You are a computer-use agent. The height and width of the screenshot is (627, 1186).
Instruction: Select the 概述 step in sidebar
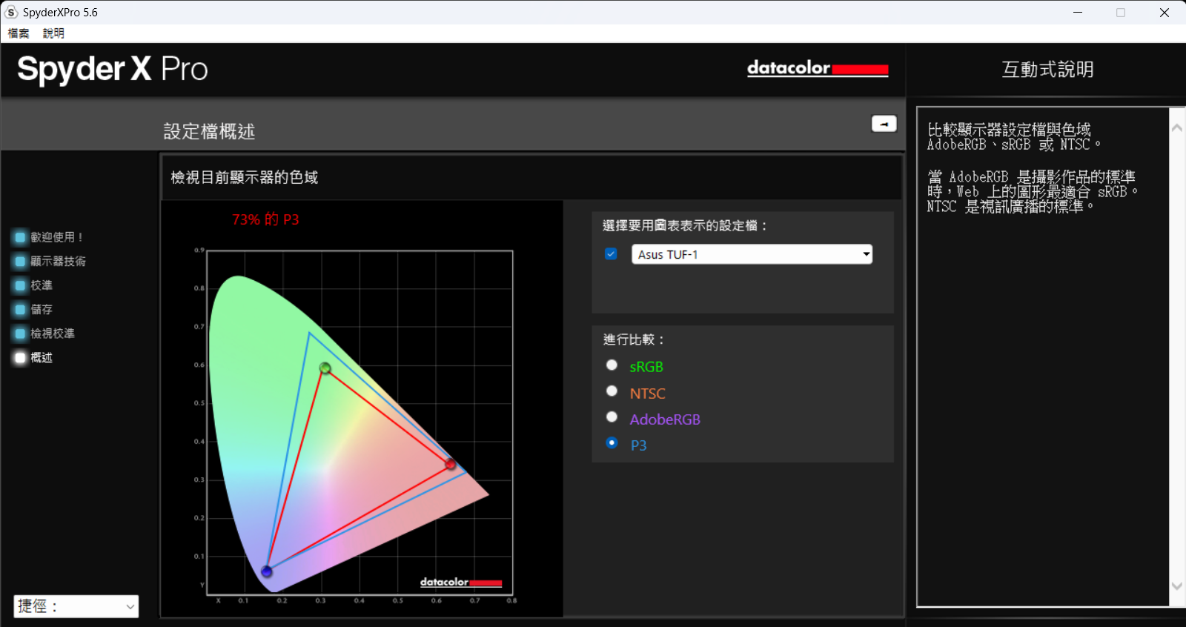pyautogui.click(x=33, y=357)
